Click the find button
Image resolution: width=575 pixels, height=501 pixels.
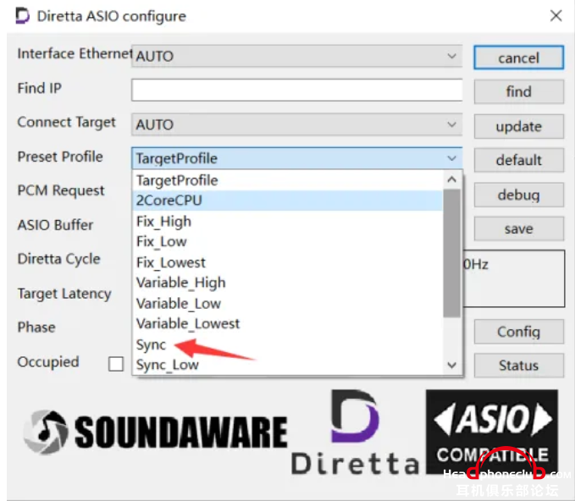[x=518, y=91]
